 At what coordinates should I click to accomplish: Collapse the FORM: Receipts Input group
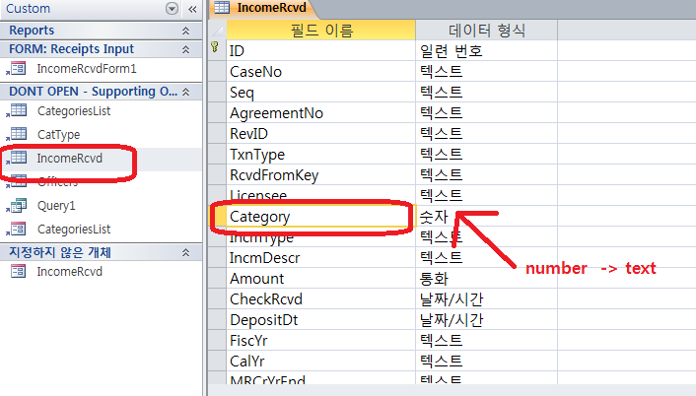click(x=186, y=49)
